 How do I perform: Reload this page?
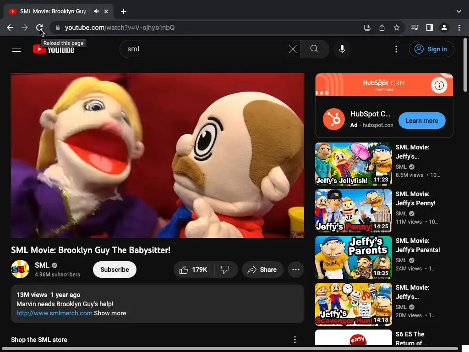click(x=39, y=27)
